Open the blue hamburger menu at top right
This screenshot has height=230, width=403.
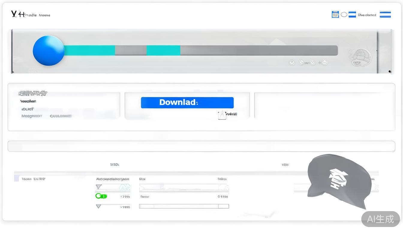pyautogui.click(x=385, y=14)
